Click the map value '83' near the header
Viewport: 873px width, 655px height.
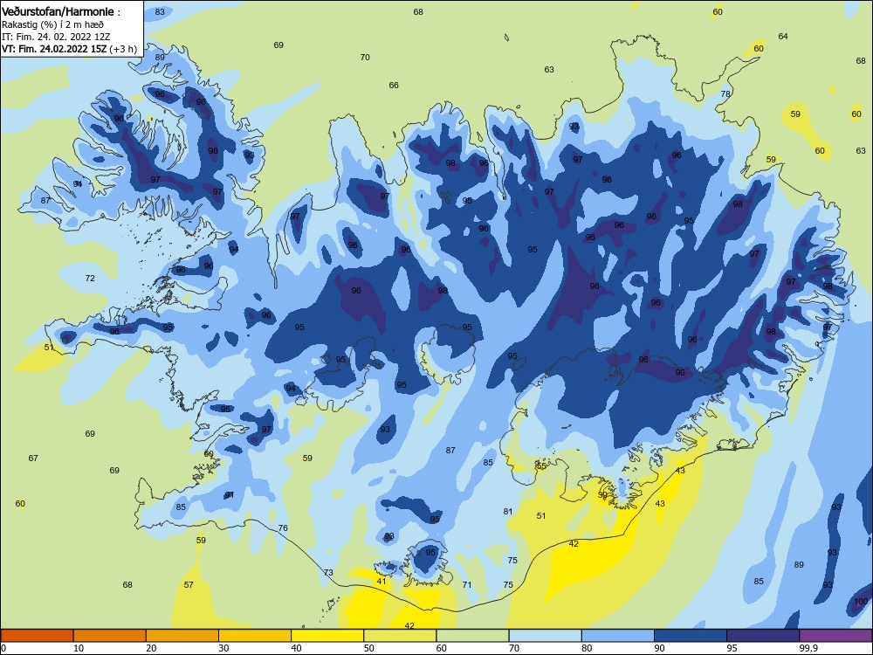[x=160, y=12]
